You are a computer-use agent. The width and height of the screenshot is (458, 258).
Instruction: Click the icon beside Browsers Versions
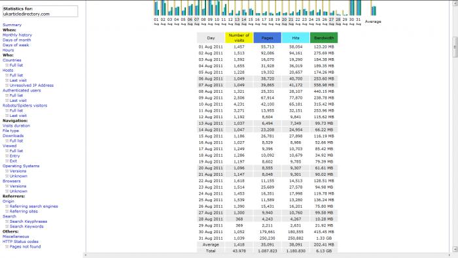click(7, 186)
